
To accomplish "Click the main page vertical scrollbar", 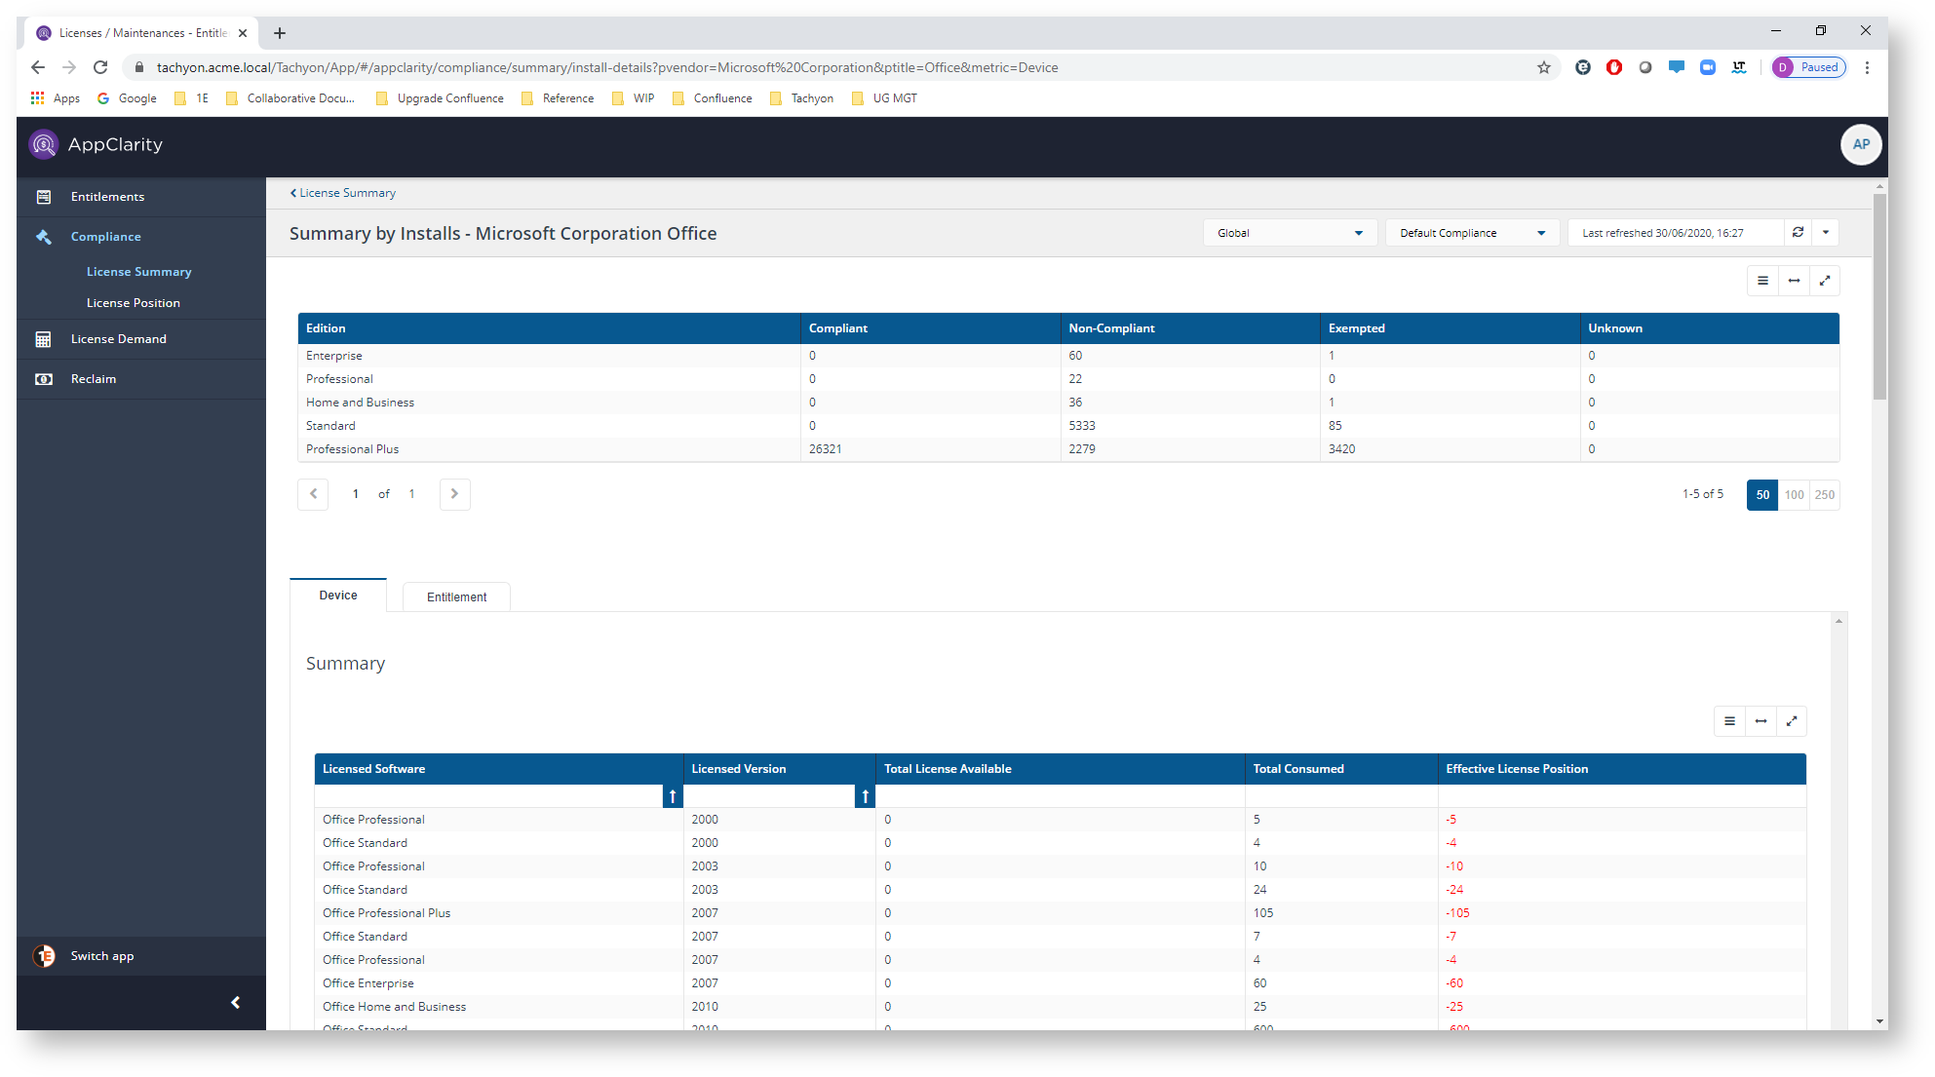I will click(x=1879, y=297).
